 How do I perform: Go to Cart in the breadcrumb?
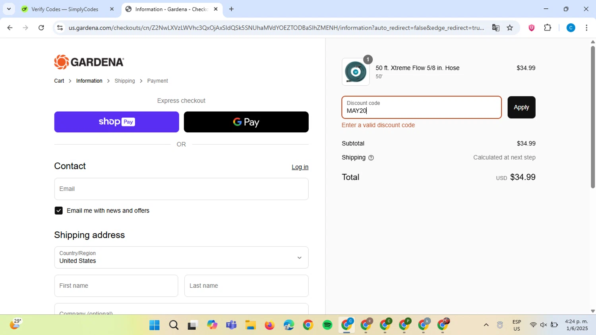point(59,81)
